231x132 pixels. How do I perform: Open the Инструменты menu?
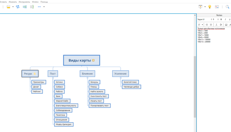click(24, 2)
